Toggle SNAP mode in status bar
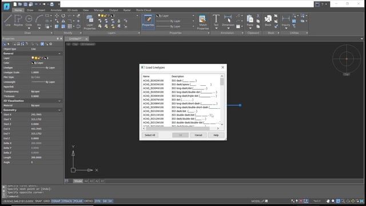This screenshot has width=366, height=206. click(x=38, y=201)
